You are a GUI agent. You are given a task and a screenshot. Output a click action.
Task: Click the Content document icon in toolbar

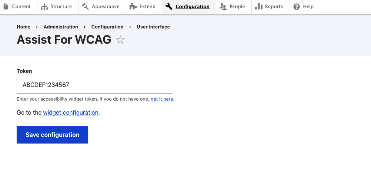click(6, 7)
